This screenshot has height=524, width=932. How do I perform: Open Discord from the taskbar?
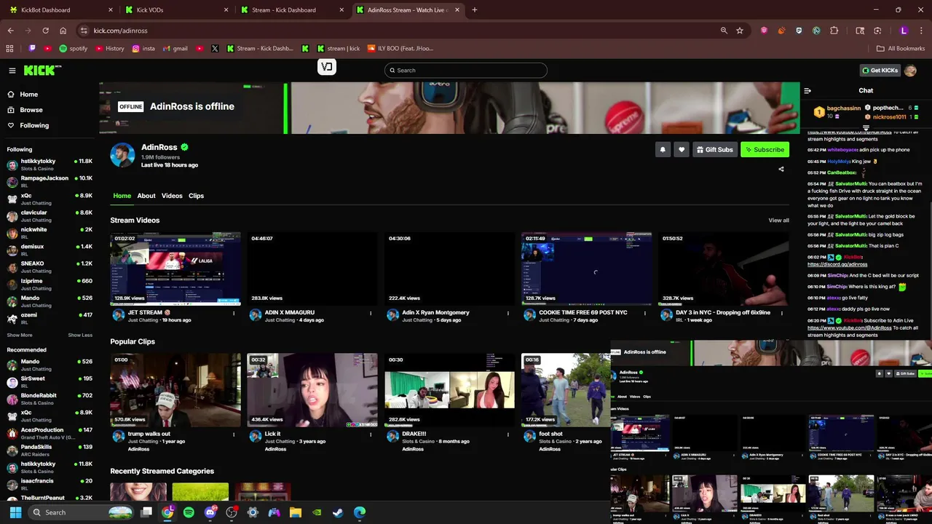coord(210,512)
